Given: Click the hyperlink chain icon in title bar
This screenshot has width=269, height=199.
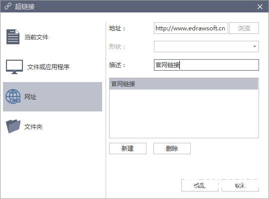Looking at the screenshot, I should 7,6.
